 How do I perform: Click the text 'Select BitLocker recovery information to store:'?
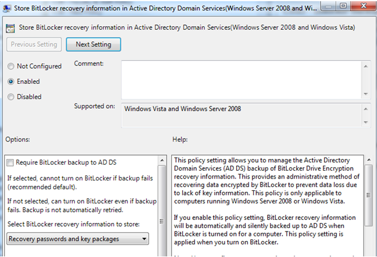pyautogui.click(x=73, y=224)
